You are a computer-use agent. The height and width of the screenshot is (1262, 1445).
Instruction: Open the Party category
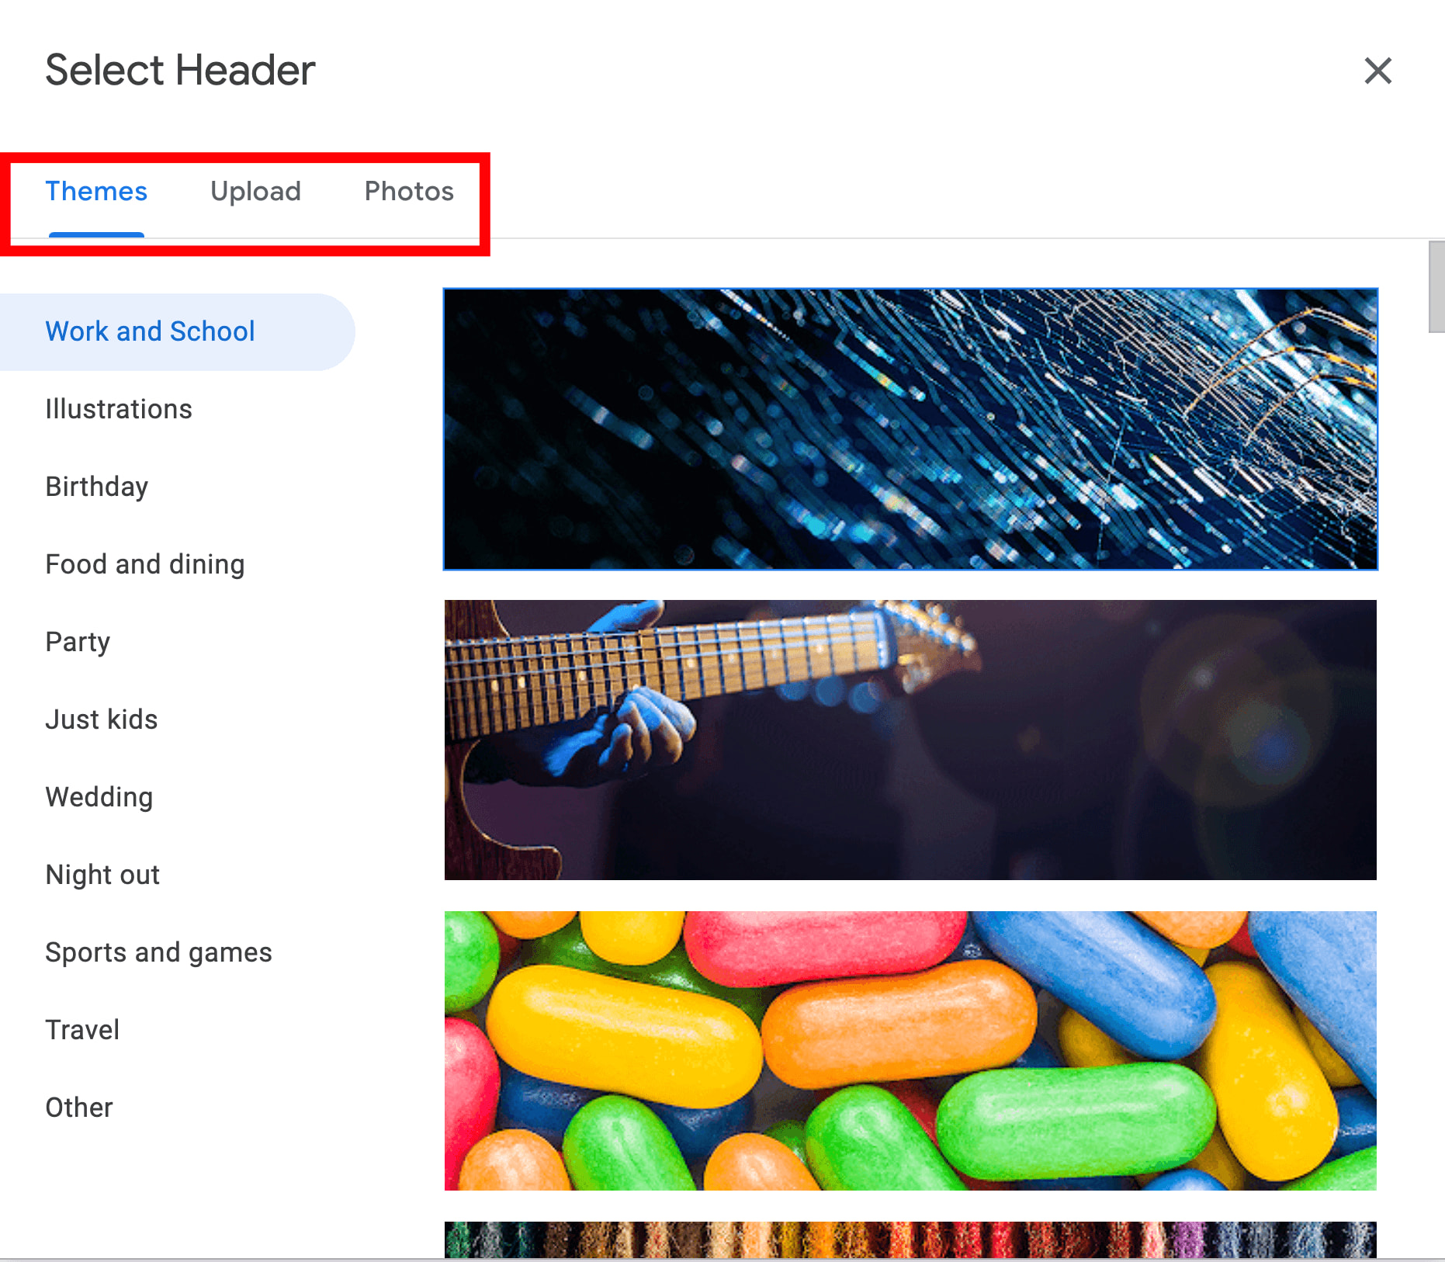pos(77,641)
